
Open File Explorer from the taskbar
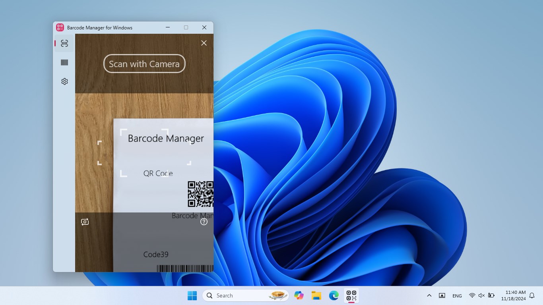316,295
